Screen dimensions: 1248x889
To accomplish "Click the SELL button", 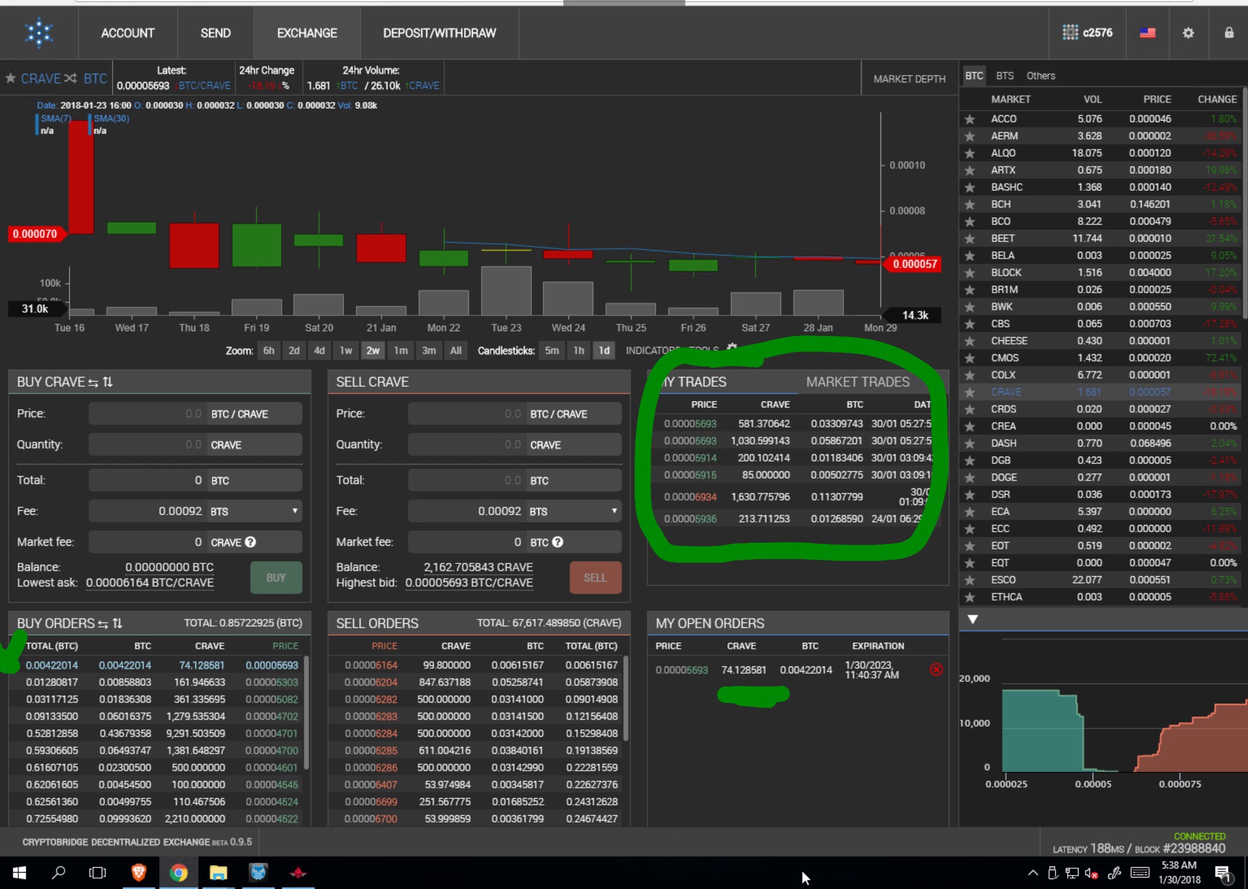I will (595, 577).
